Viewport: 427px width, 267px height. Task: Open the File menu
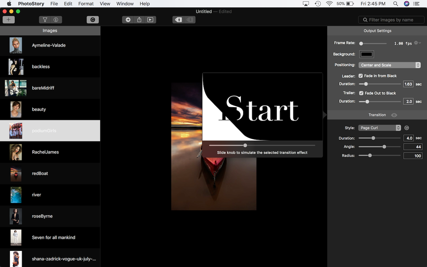tap(54, 4)
